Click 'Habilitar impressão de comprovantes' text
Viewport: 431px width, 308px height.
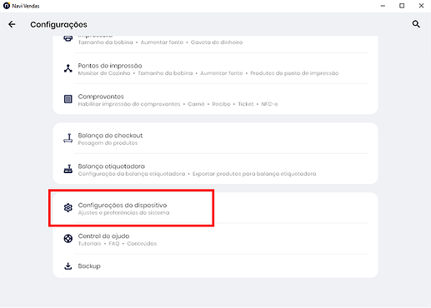click(129, 104)
